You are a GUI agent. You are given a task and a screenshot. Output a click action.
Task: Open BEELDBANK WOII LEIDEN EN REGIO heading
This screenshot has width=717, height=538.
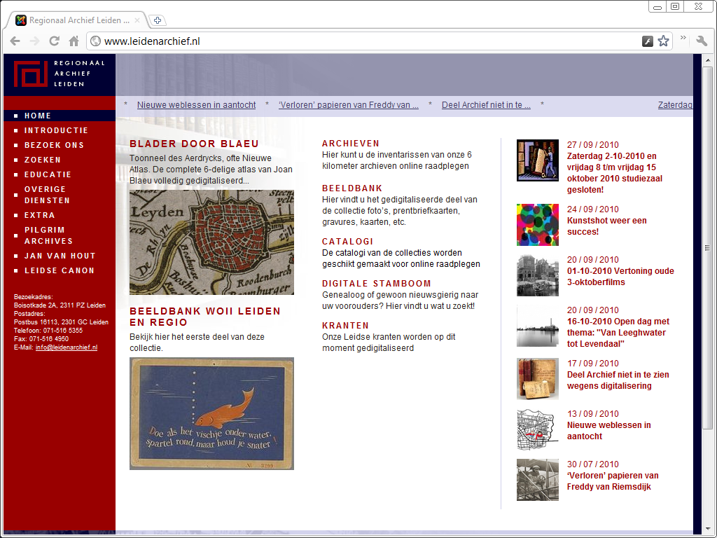coord(205,317)
